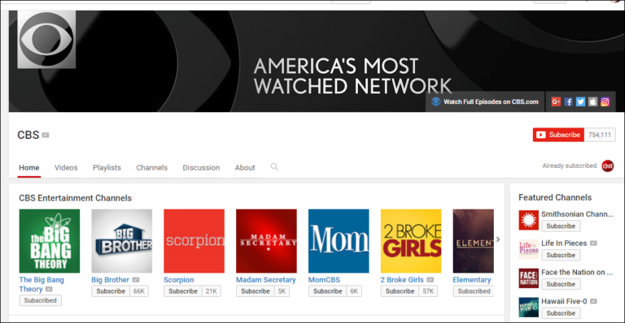The width and height of the screenshot is (625, 323).
Task: Open The Big Bang Theory channel link
Action: (x=42, y=285)
